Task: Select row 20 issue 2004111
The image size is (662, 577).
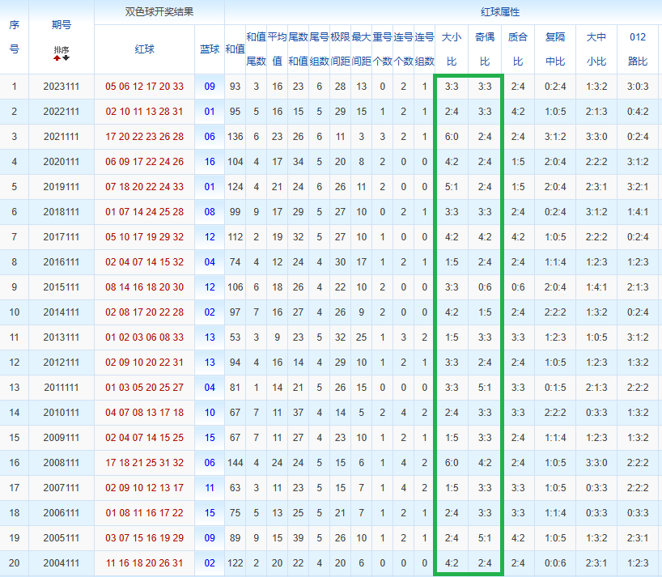Action: pos(62,563)
